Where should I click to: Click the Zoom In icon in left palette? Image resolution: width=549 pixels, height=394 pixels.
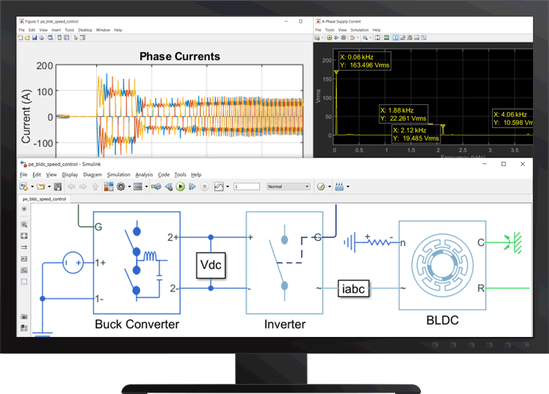click(x=24, y=225)
